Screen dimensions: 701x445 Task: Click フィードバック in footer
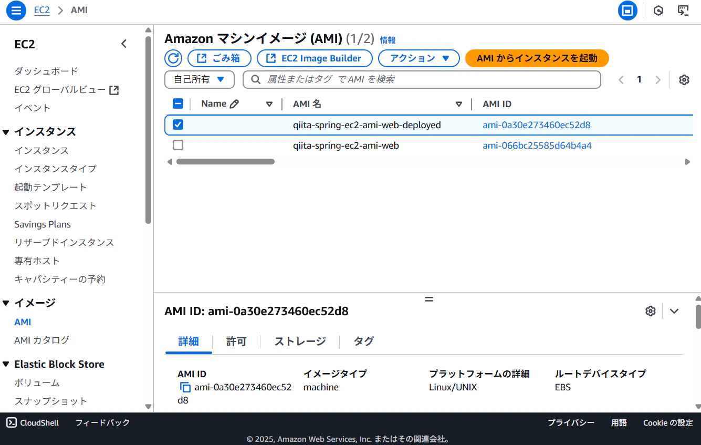click(x=102, y=422)
